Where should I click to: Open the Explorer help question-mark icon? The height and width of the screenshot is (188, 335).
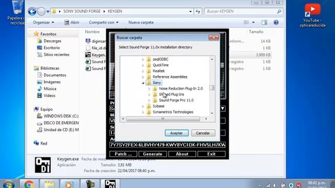tap(276, 22)
